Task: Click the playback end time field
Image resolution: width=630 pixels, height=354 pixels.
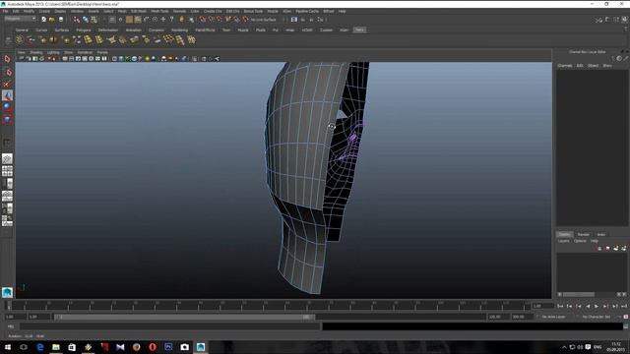Action: pos(499,317)
